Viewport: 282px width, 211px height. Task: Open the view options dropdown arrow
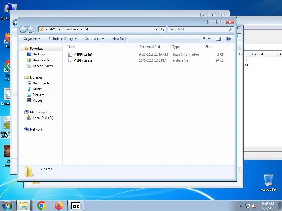(209, 39)
